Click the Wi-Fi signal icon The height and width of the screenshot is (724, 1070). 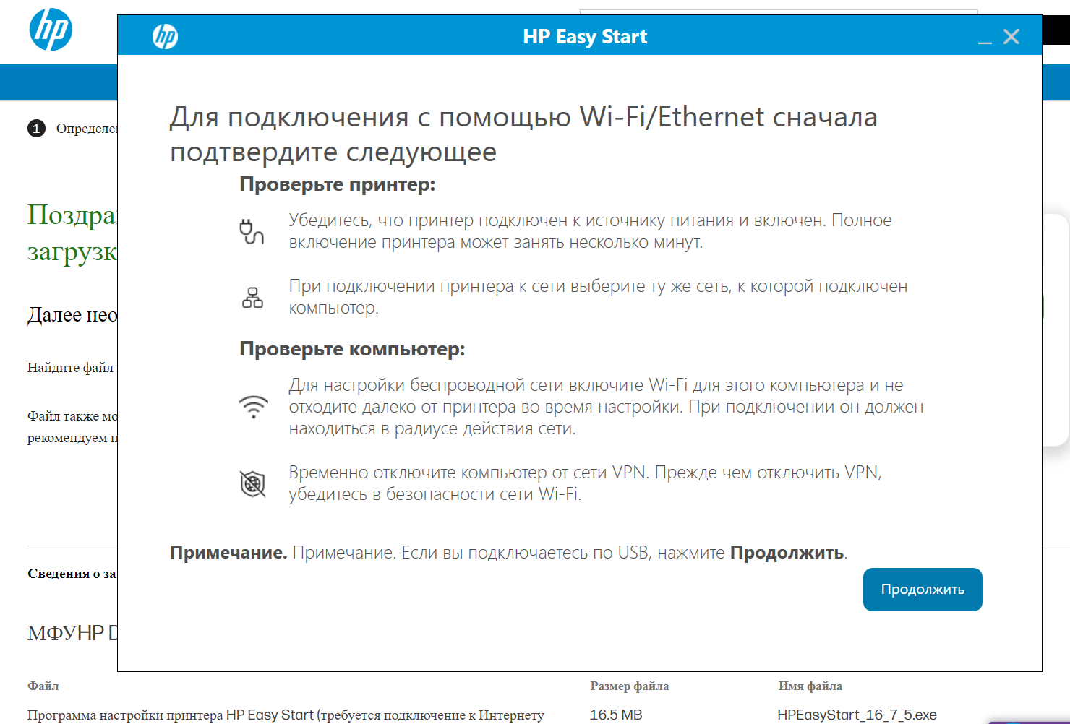point(253,407)
